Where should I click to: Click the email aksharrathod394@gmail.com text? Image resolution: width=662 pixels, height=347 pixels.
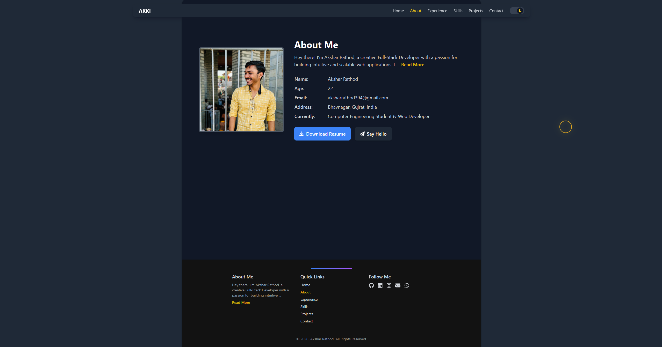pyautogui.click(x=358, y=98)
